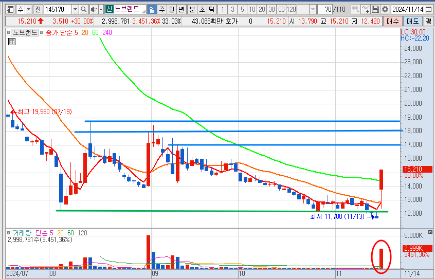The width and height of the screenshot is (435, 279).
Task: Click the resize corner of 노브랜드 name box
Action: click(x=143, y=12)
